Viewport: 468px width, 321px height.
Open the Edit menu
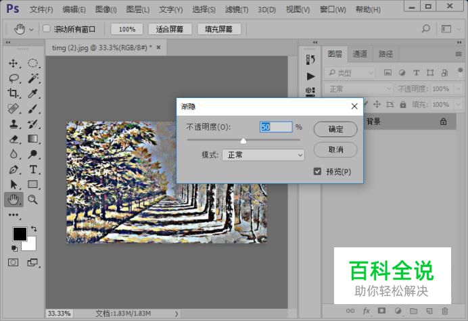(74, 9)
